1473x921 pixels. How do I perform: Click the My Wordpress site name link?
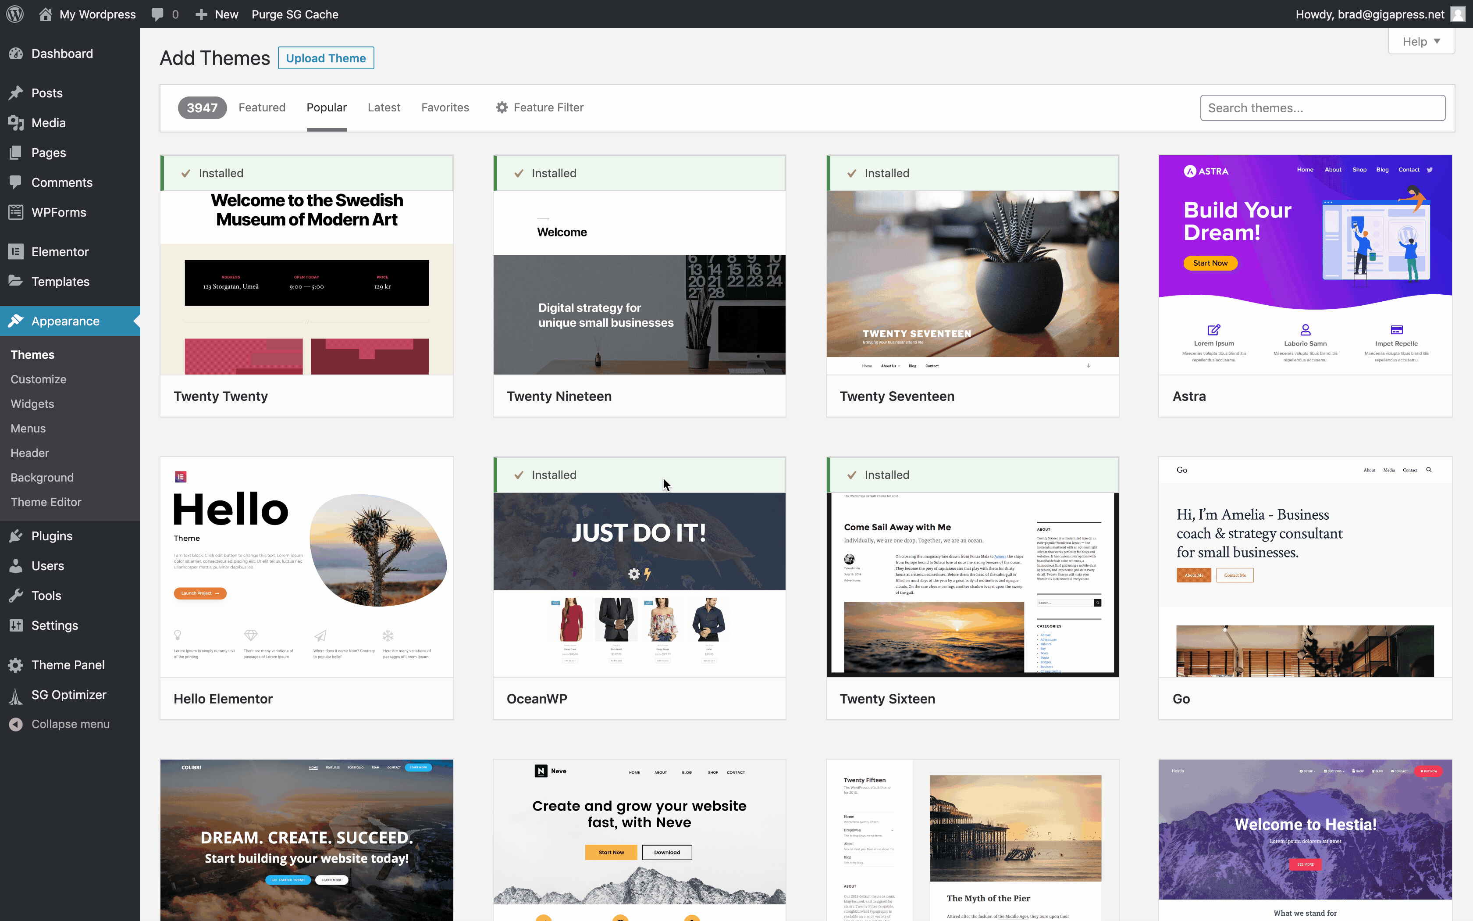click(x=97, y=14)
